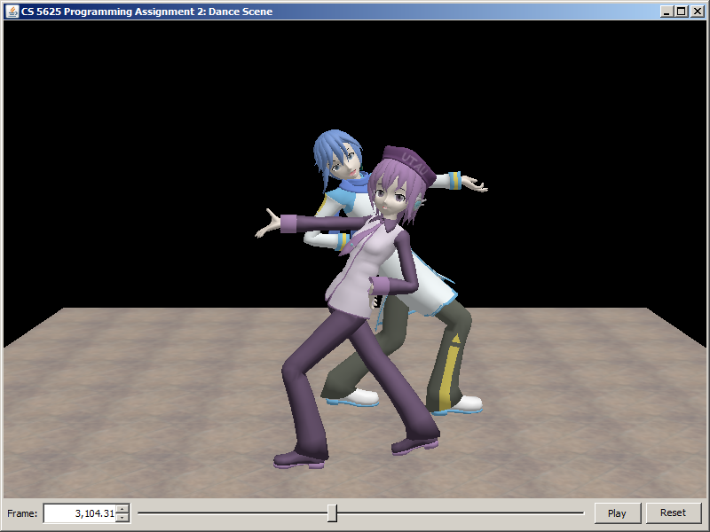Click the purple UTAU hat on the dancer
This screenshot has width=710, height=532.
click(x=410, y=163)
